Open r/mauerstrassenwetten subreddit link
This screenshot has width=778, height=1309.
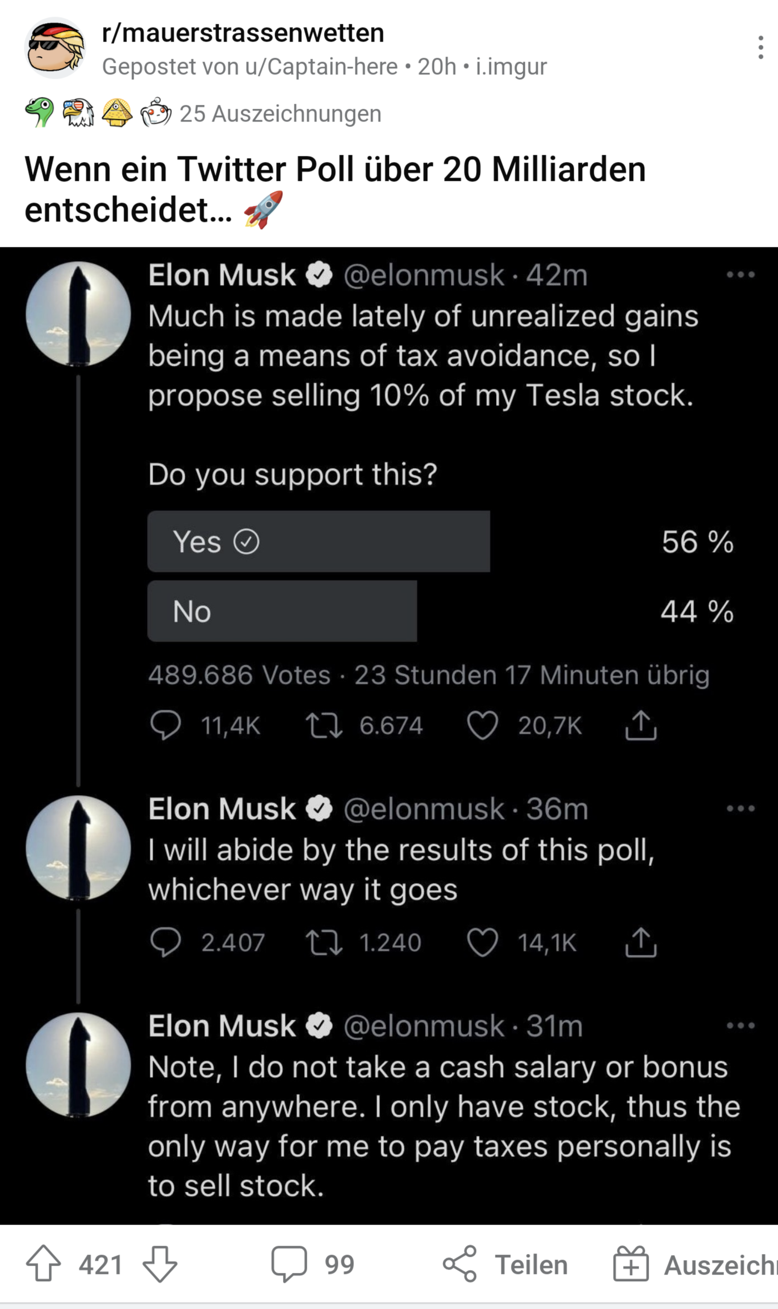coord(243,33)
